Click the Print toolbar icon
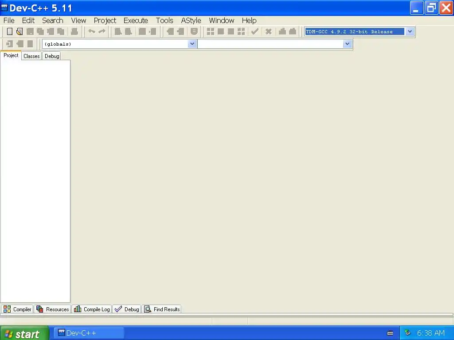The image size is (454, 340). (x=74, y=31)
